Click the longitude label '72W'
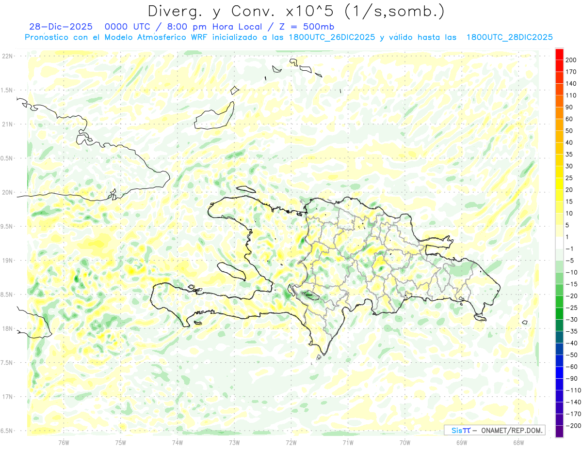 [291, 442]
